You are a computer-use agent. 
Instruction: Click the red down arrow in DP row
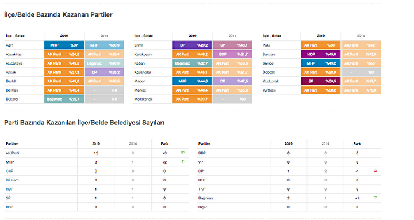point(375,171)
